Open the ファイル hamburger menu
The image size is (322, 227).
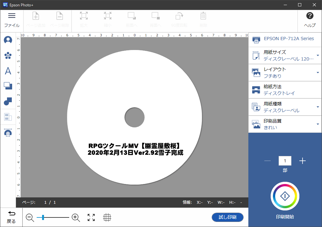(x=12, y=20)
